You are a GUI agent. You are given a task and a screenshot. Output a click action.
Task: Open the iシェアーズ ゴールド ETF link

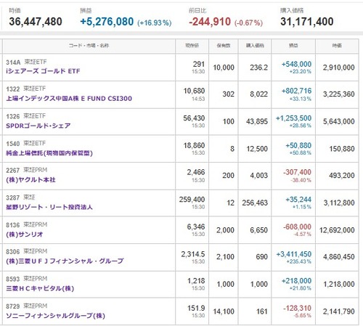point(43,71)
